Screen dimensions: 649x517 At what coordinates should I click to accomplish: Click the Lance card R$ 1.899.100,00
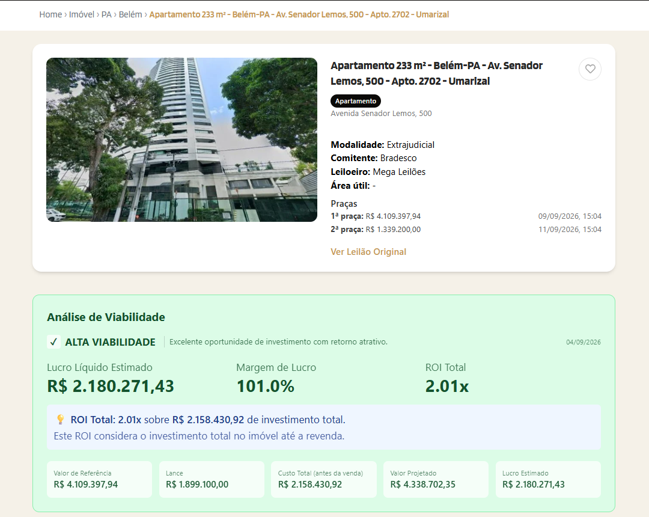click(212, 479)
